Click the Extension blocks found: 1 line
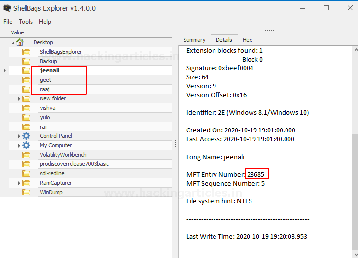This screenshot has height=258, width=358. click(x=224, y=50)
